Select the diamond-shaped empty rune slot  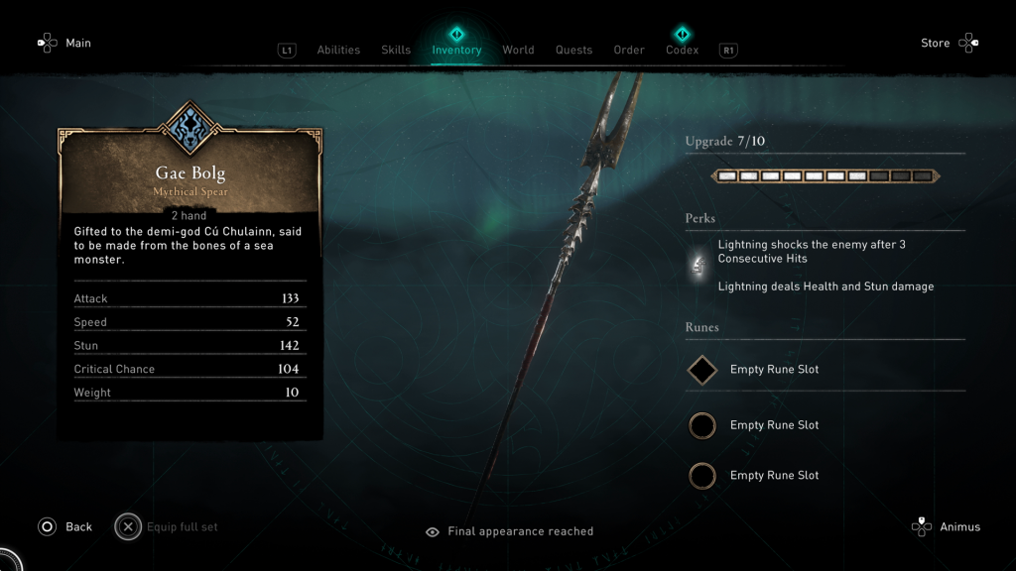tap(702, 371)
